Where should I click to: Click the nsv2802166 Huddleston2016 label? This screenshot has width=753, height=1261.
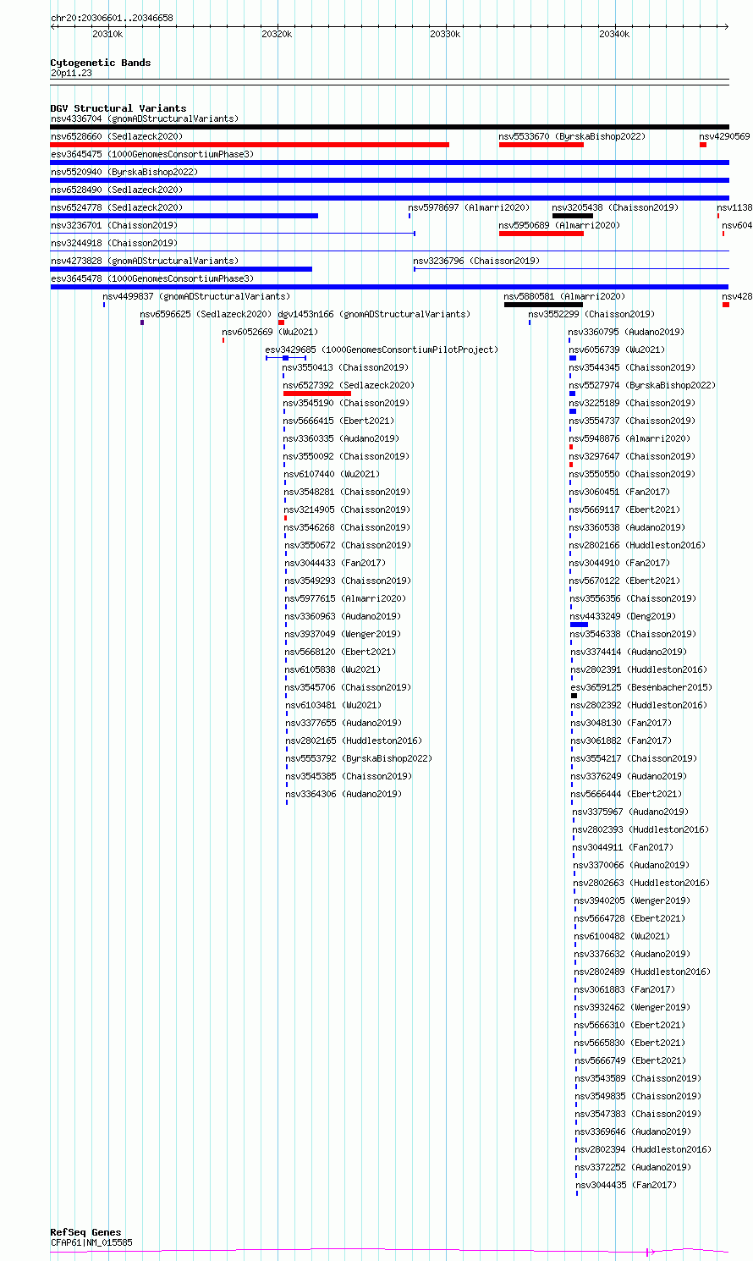tap(637, 545)
